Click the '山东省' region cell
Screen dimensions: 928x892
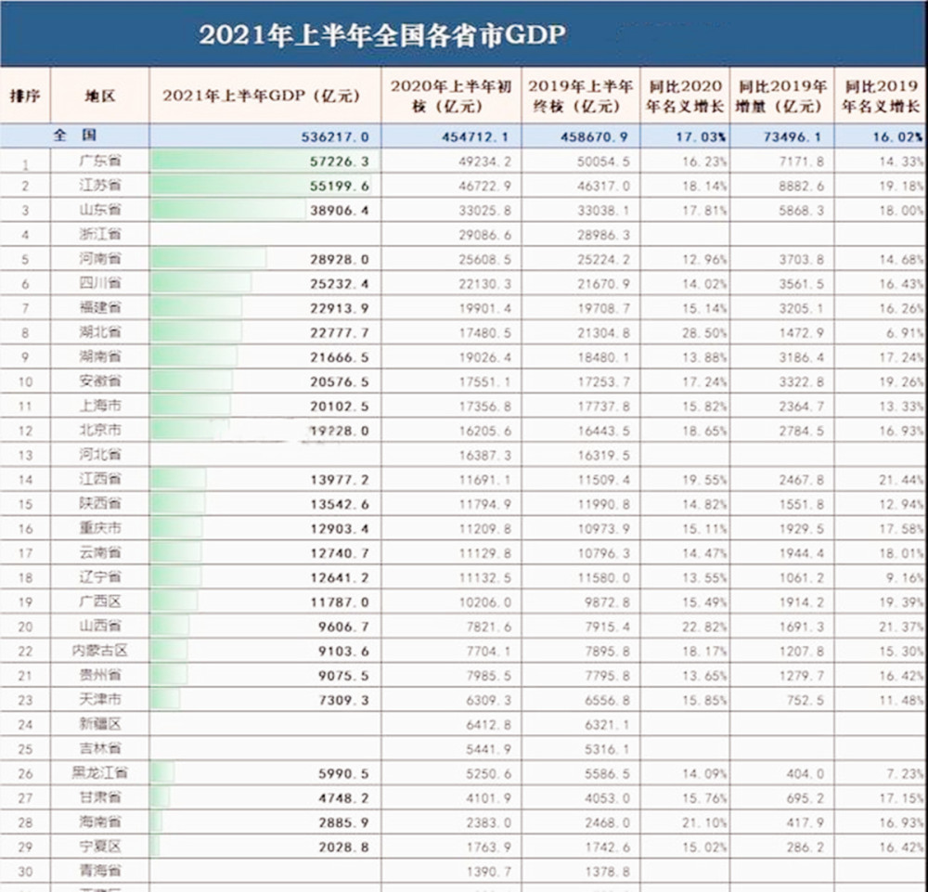(x=100, y=210)
